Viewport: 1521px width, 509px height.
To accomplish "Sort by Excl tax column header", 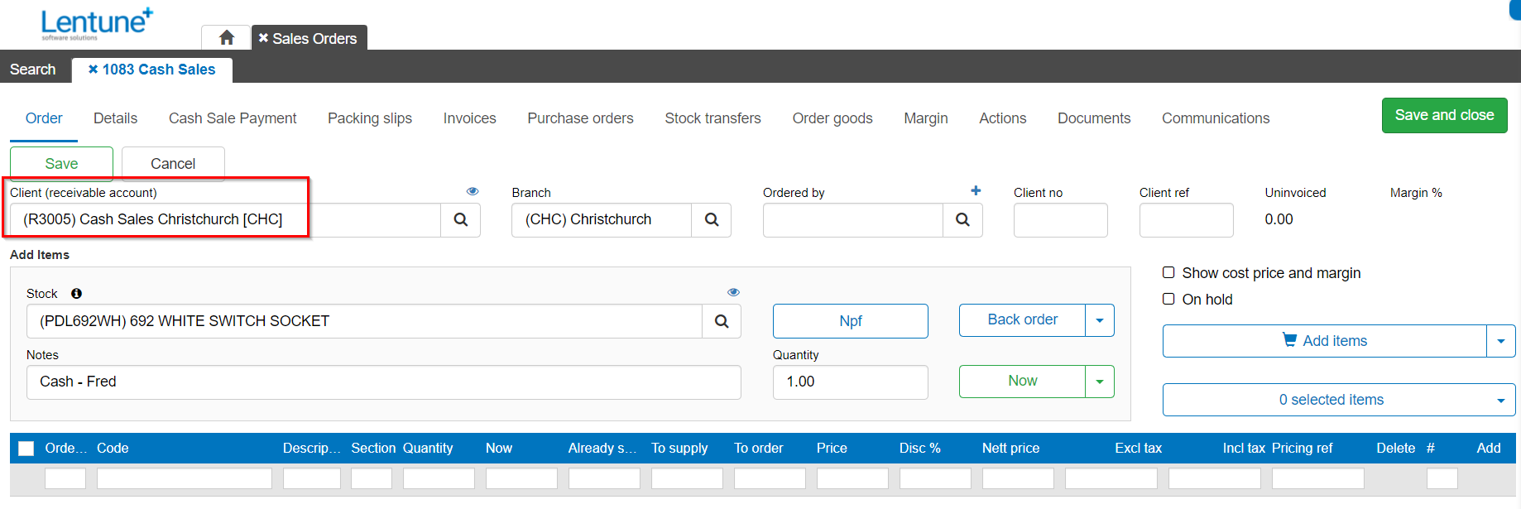I will coord(1138,449).
